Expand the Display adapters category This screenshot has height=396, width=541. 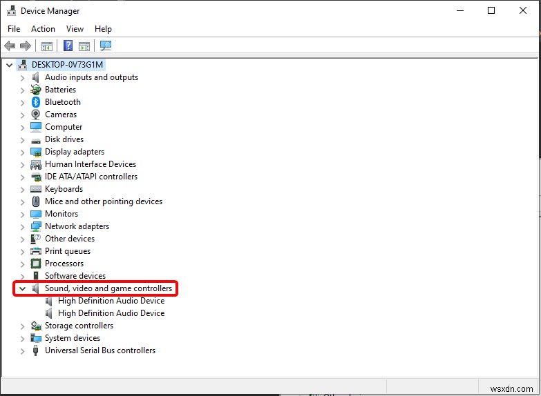tap(22, 152)
